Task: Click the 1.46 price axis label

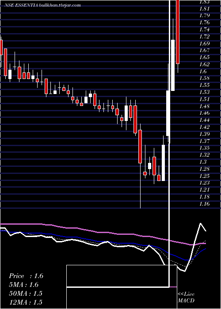Action: (x=204, y=113)
